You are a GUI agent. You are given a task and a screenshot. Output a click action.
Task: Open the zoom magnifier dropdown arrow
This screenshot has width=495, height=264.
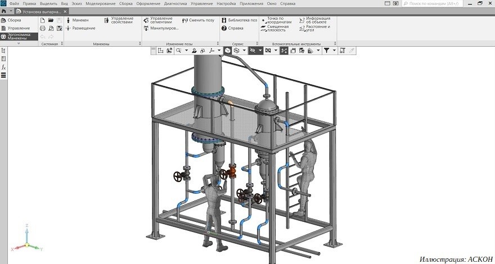point(186,51)
